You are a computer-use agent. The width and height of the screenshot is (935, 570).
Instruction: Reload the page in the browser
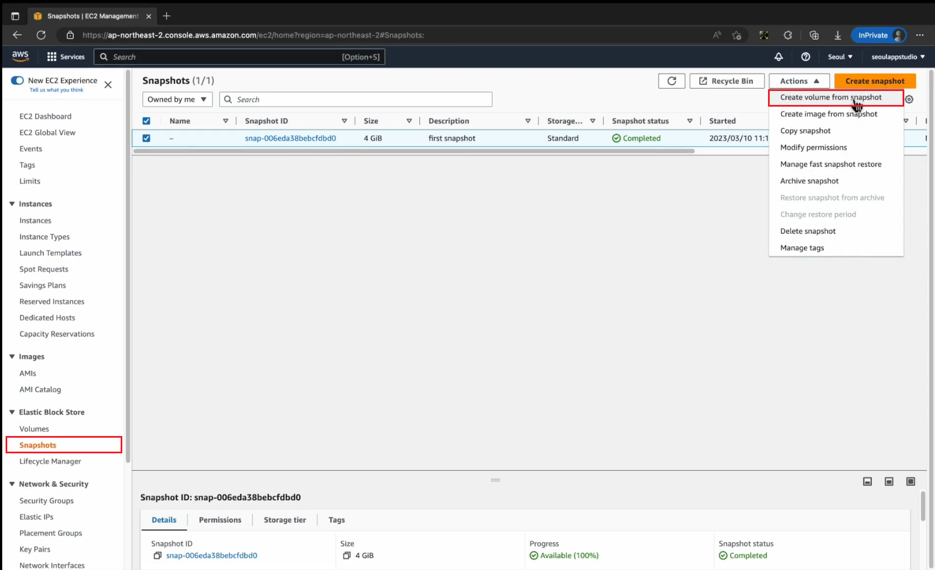pyautogui.click(x=41, y=35)
